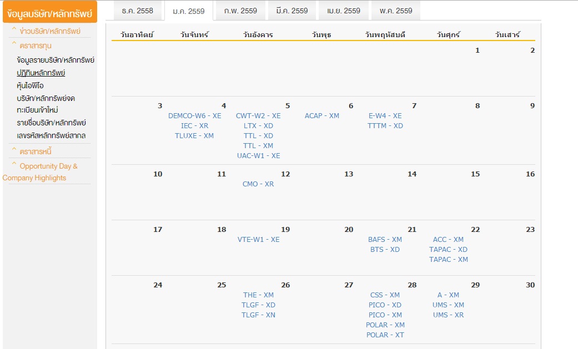Open the TAPAC - XM calendar entry
Viewport: 578px width, 349px height.
[449, 260]
